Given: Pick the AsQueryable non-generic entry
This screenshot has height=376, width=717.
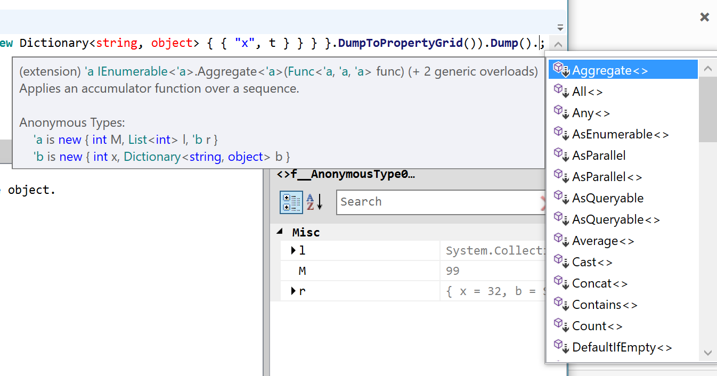Looking at the screenshot, I should tap(623, 198).
